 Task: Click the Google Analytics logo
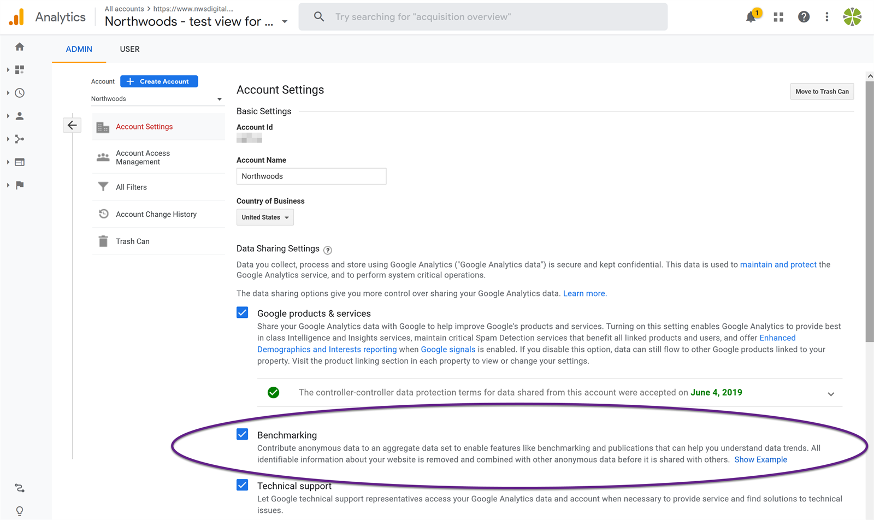point(16,17)
